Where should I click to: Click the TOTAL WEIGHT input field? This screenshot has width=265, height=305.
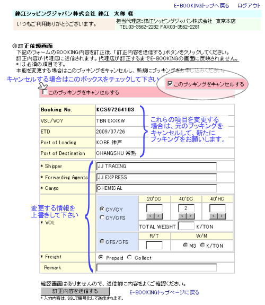click(186, 226)
